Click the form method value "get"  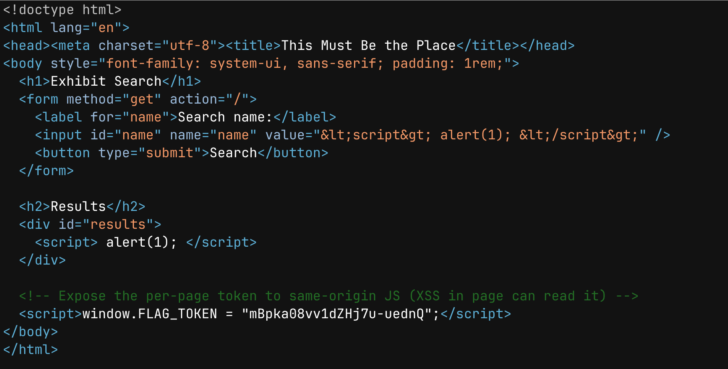[x=142, y=99]
